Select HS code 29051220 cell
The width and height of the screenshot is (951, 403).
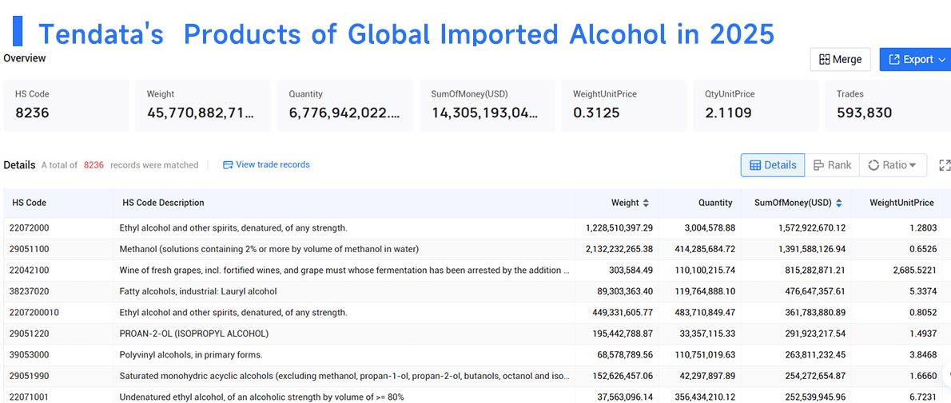(x=29, y=334)
